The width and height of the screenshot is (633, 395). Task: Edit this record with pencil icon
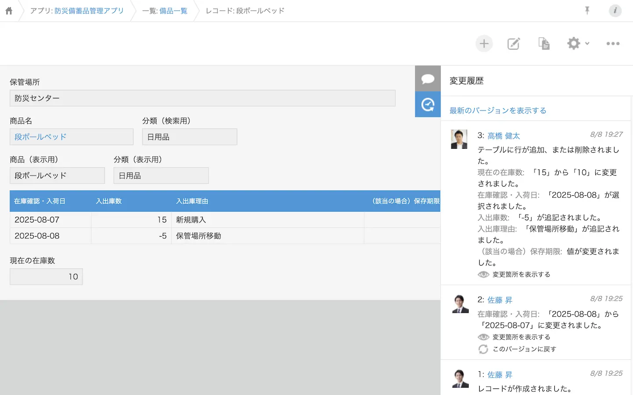513,43
